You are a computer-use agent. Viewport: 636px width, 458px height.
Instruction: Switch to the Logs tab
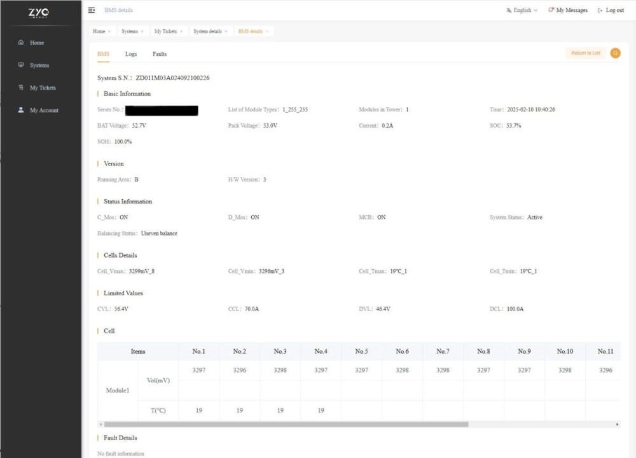click(x=131, y=54)
